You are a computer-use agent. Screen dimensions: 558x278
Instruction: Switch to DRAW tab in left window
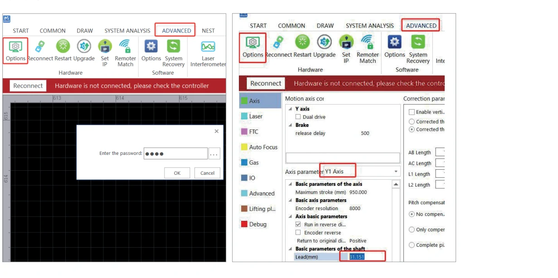coord(85,31)
